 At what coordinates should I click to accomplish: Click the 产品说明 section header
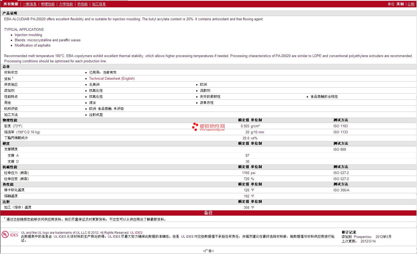coord(10,13)
